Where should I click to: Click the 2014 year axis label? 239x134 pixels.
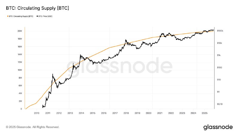click(81, 113)
